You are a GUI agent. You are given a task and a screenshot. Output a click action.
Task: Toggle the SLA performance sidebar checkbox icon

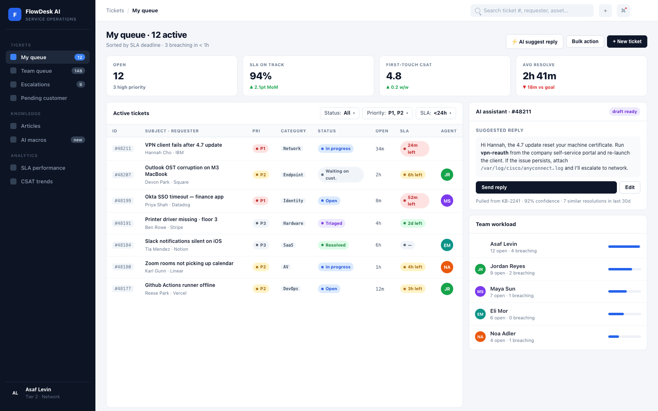click(14, 168)
